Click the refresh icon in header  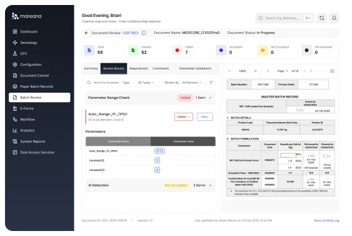click(322, 18)
